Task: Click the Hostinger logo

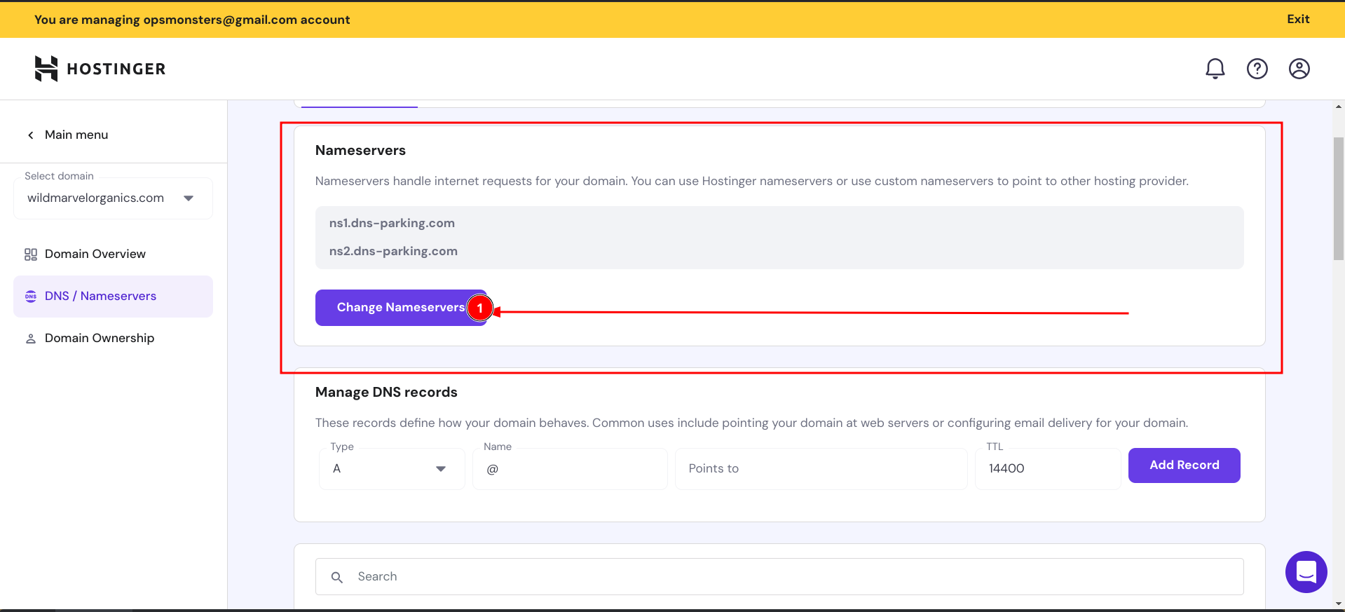Action: coord(100,69)
